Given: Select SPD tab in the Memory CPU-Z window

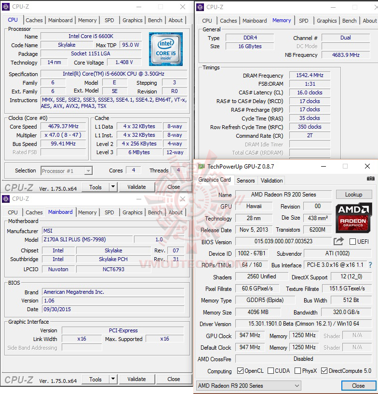Looking at the screenshot, I should (304, 21).
